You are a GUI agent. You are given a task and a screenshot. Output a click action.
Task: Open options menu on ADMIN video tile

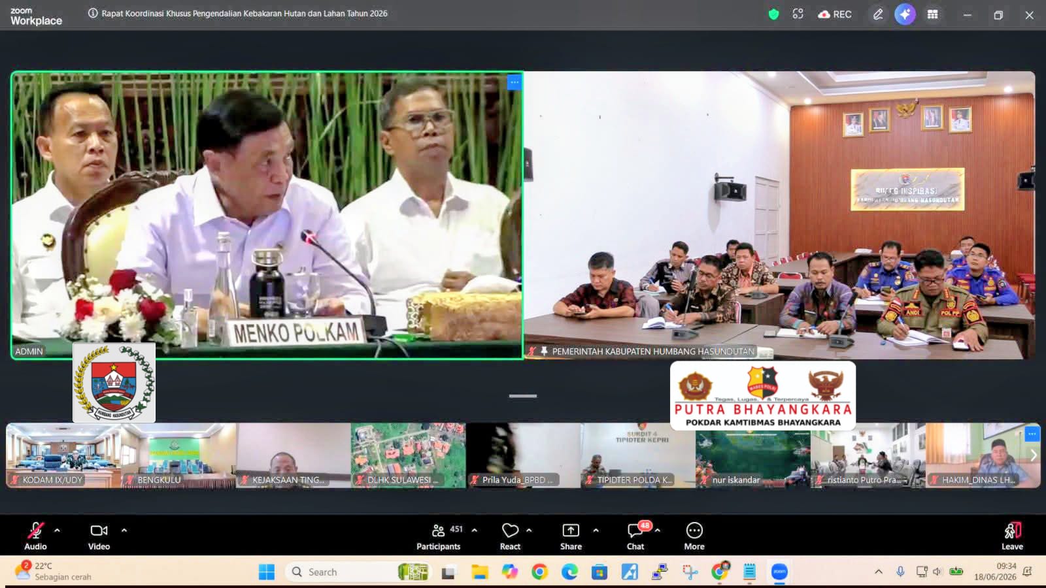click(515, 82)
